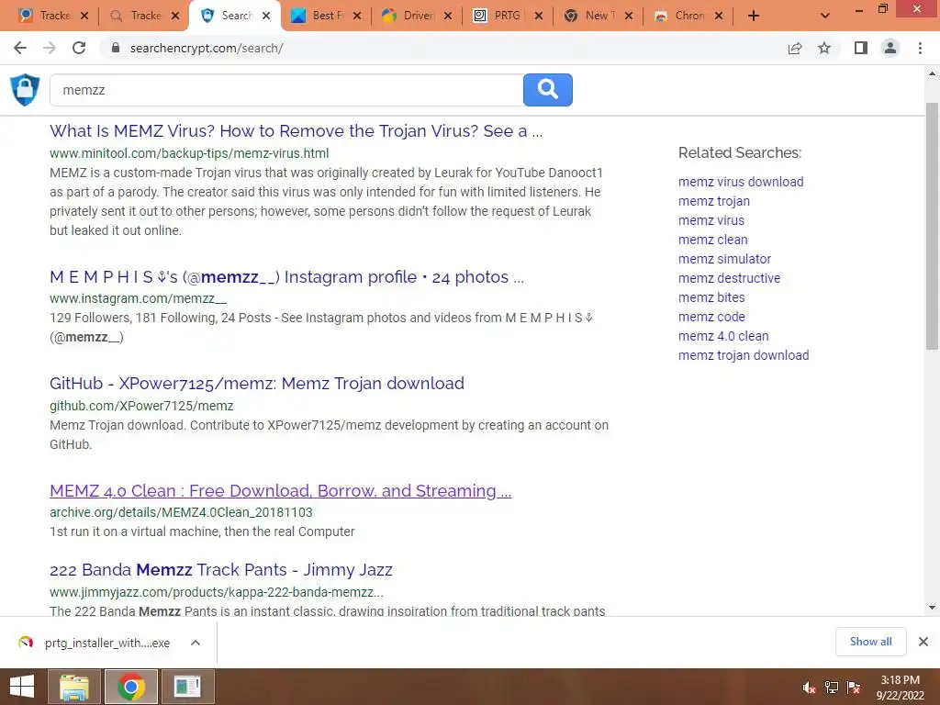Close the Driver tab
The width and height of the screenshot is (940, 705).
(447, 16)
